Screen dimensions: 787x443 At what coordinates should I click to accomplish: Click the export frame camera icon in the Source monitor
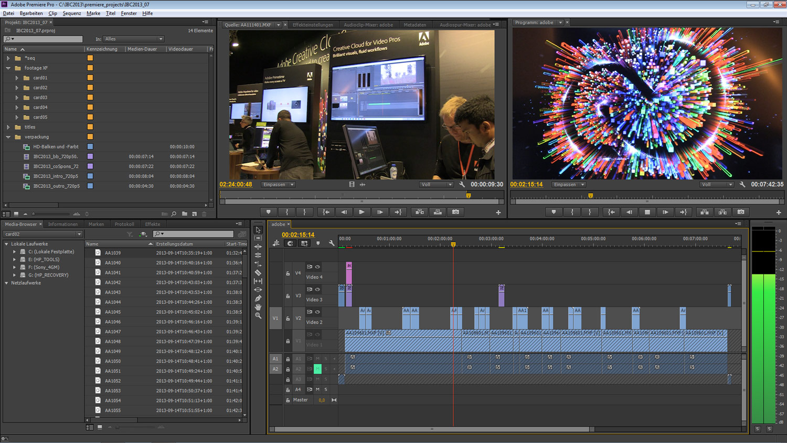click(x=455, y=212)
